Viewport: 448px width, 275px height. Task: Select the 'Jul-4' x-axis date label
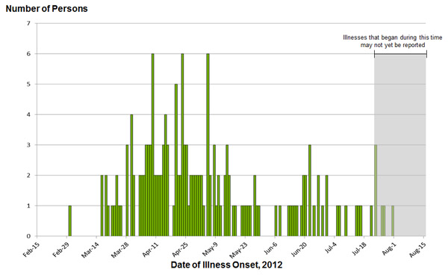pyautogui.click(x=330, y=247)
